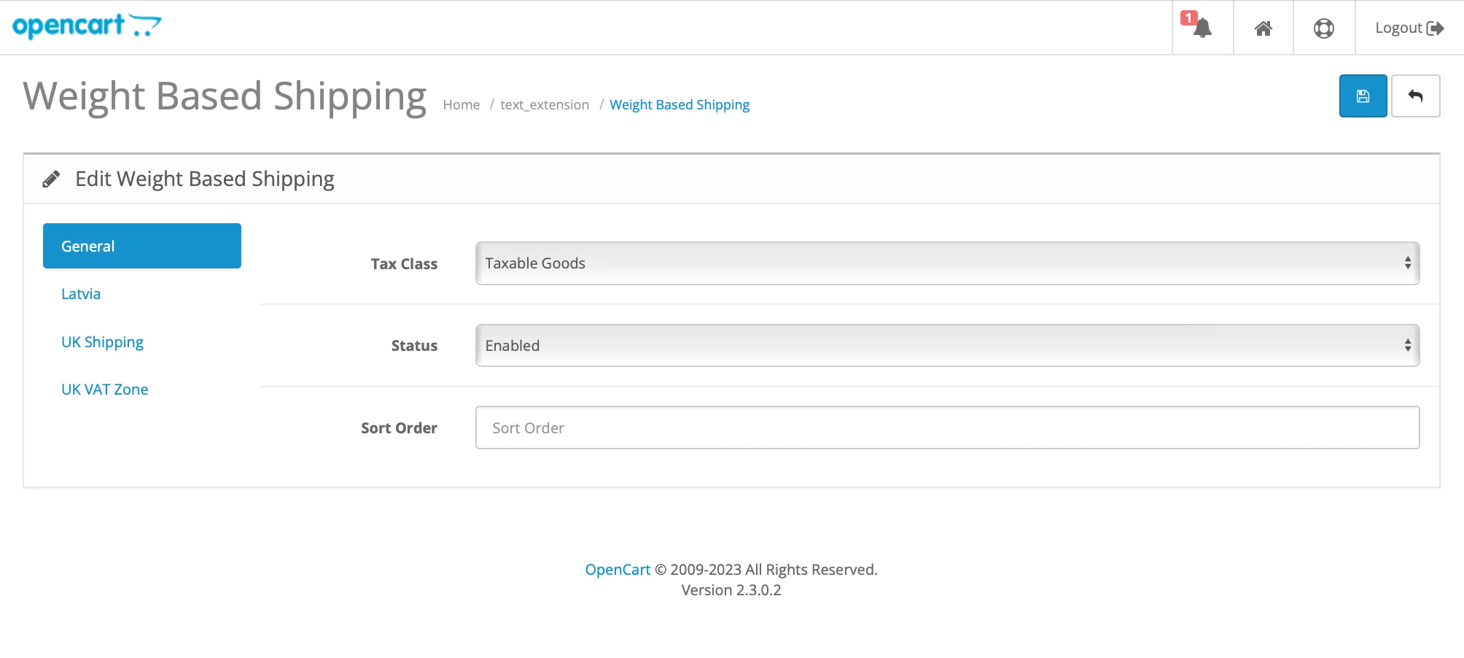Click the home icon in the header

pos(1263,28)
